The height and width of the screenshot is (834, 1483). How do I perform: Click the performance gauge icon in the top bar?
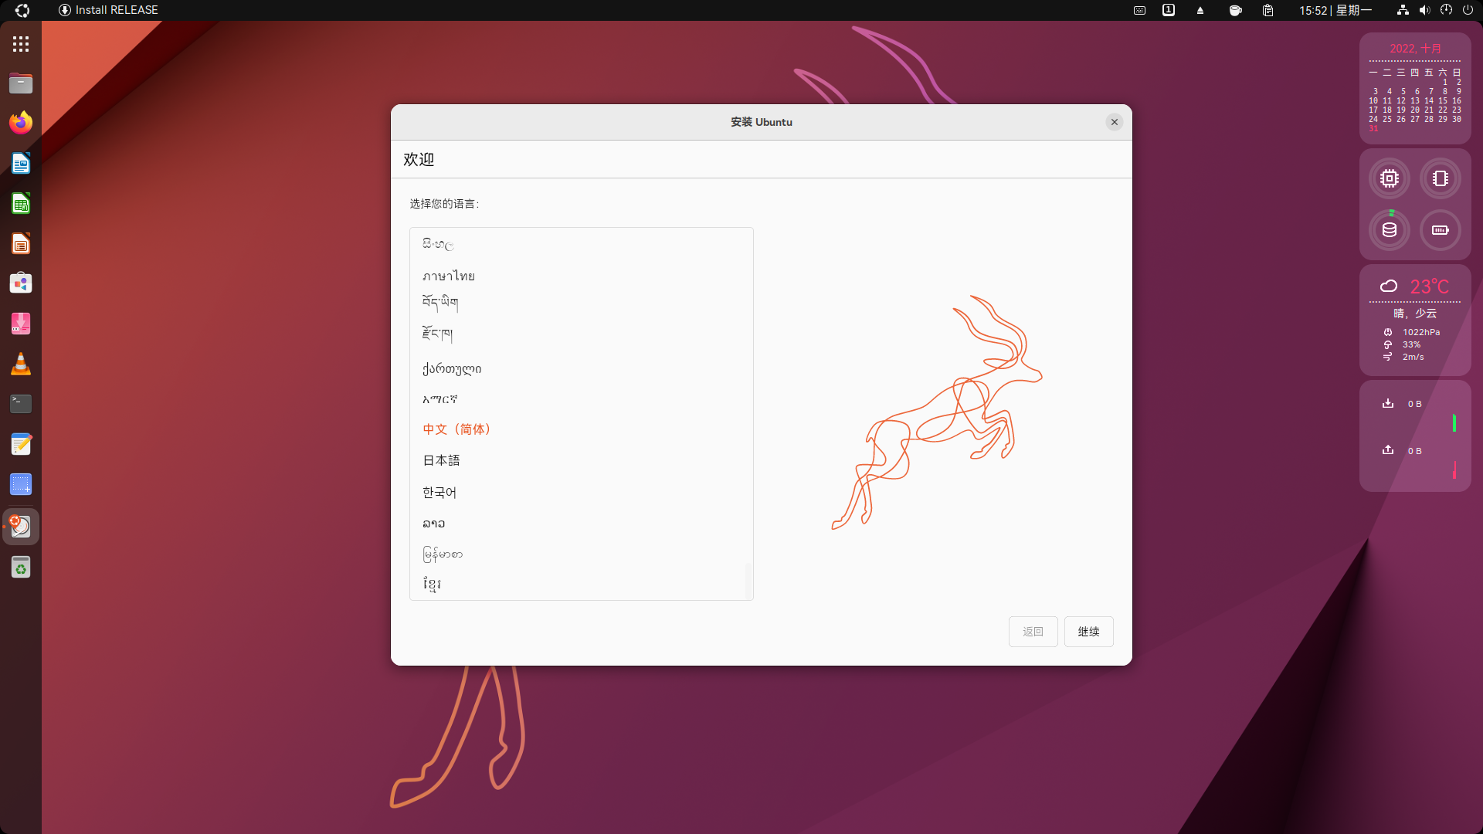pyautogui.click(x=1446, y=10)
